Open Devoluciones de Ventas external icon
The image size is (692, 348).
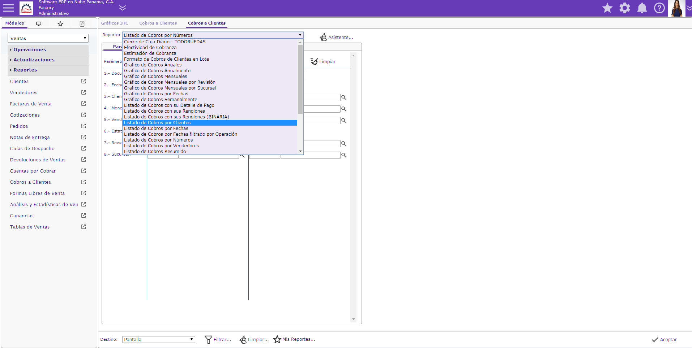coord(84,160)
